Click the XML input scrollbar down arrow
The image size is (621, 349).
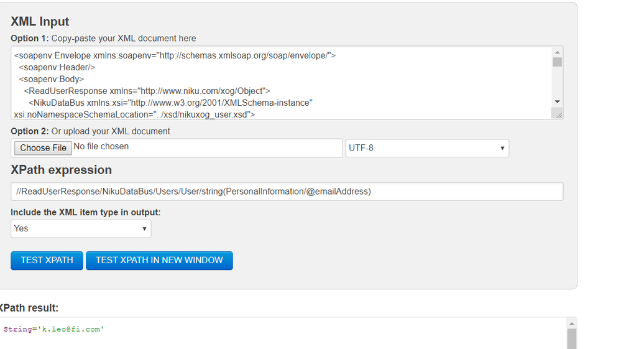point(557,101)
